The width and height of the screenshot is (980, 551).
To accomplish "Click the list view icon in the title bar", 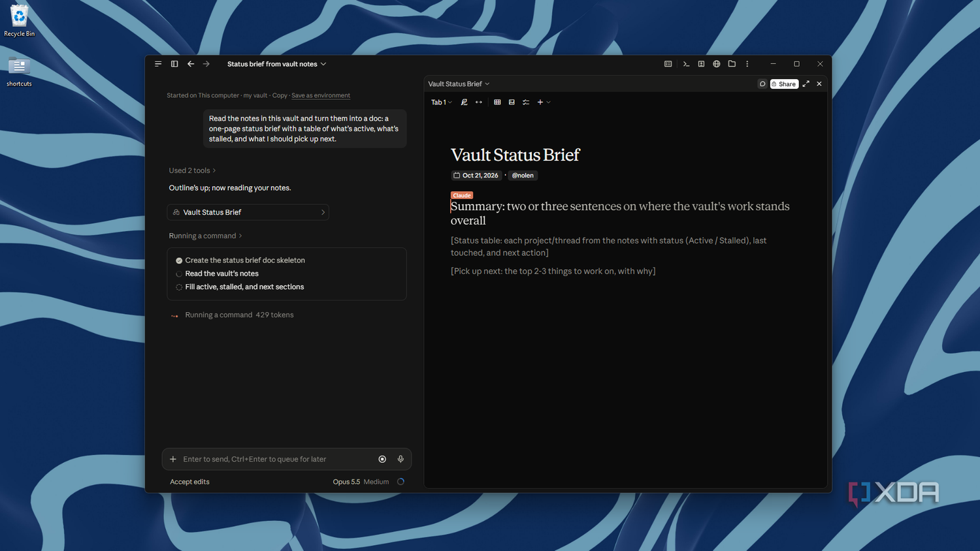I will pos(668,64).
